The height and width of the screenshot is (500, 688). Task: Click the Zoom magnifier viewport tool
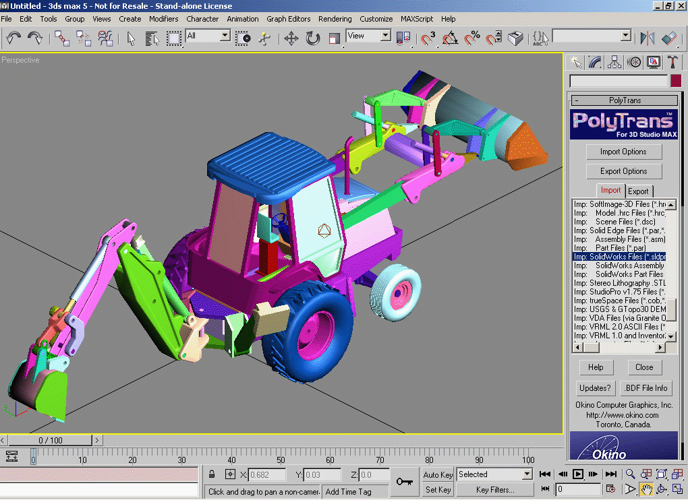coord(630,474)
